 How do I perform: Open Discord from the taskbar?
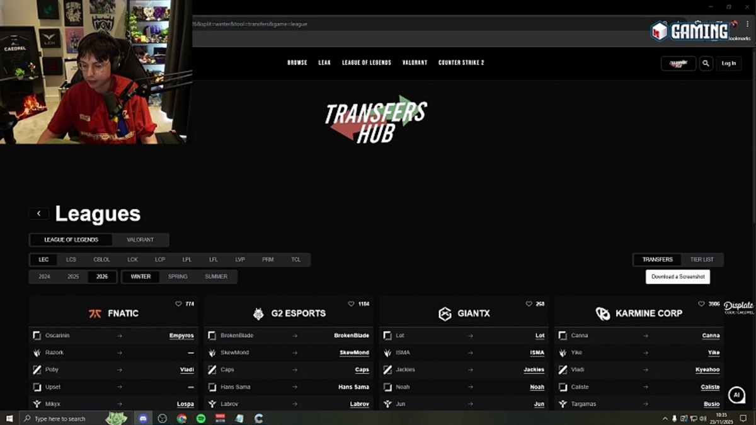[x=143, y=418]
